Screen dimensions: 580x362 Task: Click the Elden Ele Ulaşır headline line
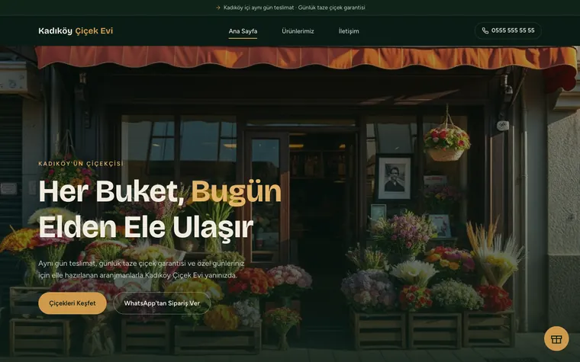point(146,227)
